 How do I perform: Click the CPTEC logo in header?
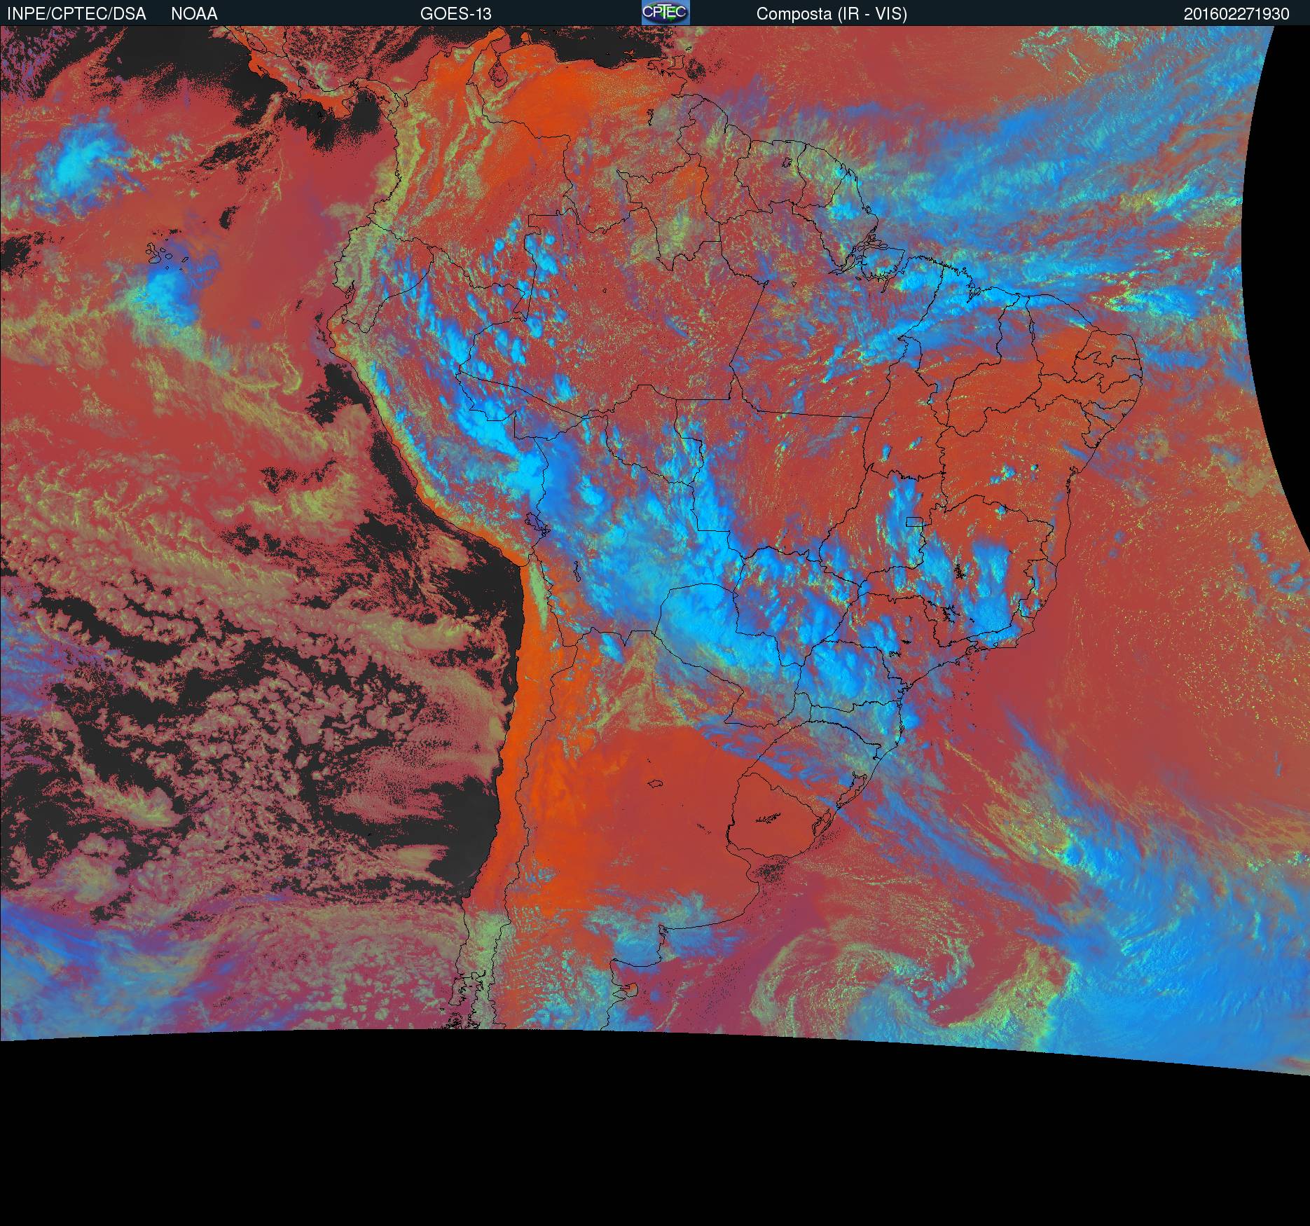point(666,13)
